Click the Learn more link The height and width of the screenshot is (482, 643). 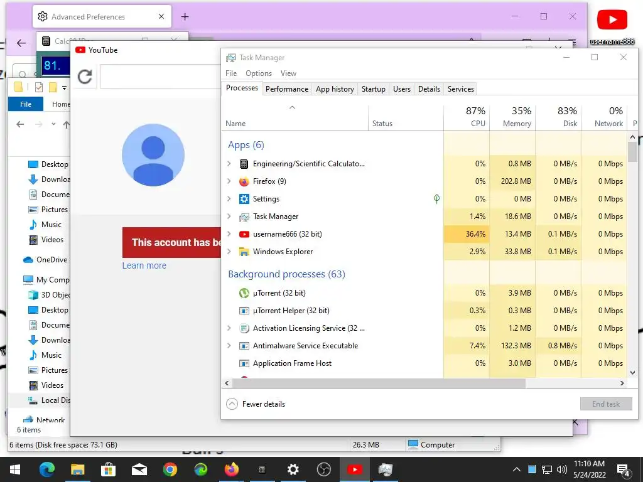coord(144,265)
